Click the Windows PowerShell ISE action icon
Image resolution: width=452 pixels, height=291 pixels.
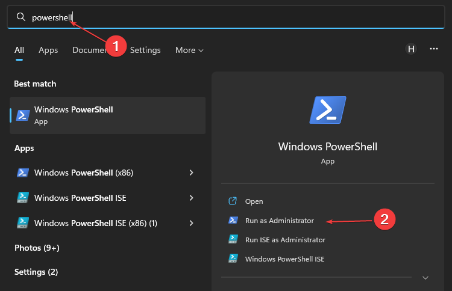pyautogui.click(x=233, y=259)
